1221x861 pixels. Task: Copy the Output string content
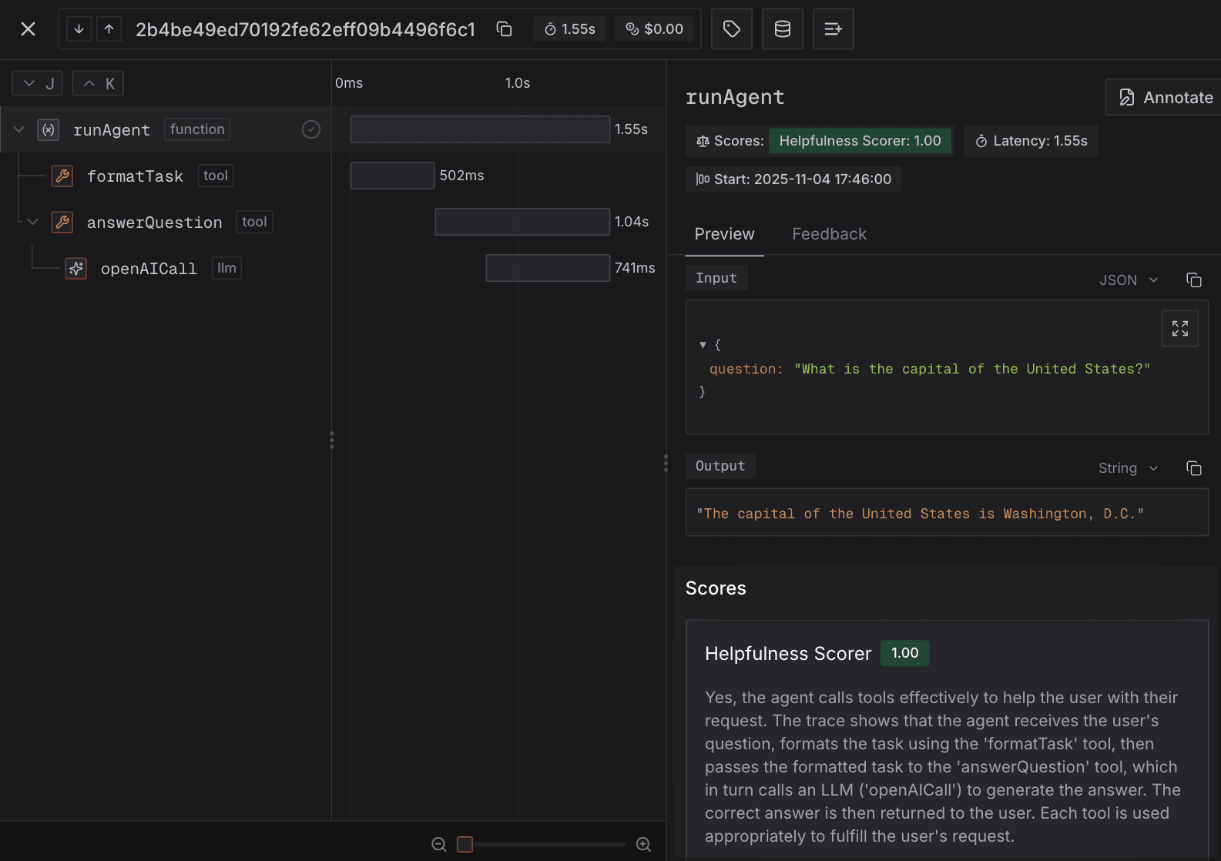point(1193,468)
